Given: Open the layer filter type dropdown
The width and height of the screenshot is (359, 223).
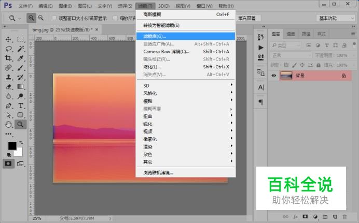Looking at the screenshot, I should pyautogui.click(x=285, y=46).
